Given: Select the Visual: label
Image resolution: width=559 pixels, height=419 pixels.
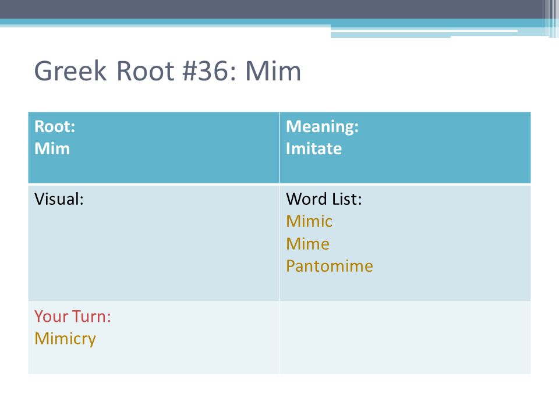Looking at the screenshot, I should coord(59,199).
